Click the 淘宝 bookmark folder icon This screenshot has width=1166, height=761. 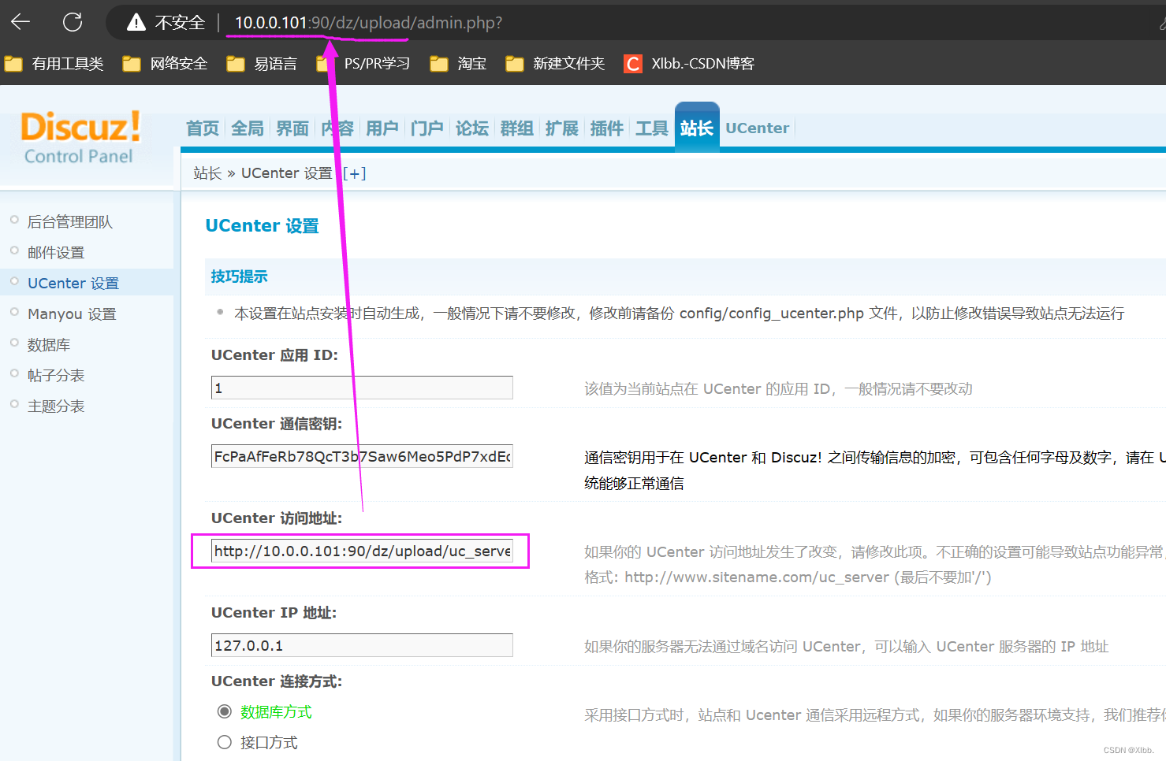point(438,63)
